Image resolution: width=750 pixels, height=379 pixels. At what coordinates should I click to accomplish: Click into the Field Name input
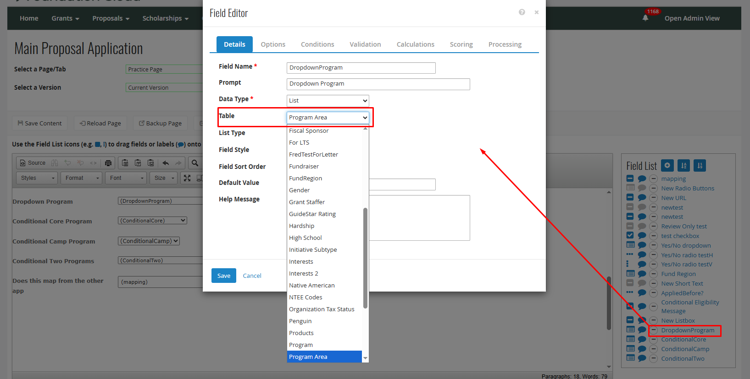[361, 68]
